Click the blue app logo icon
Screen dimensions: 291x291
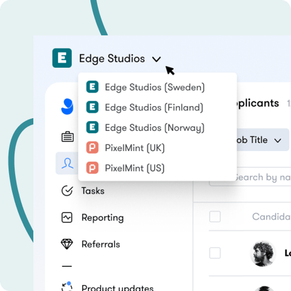tap(67, 106)
